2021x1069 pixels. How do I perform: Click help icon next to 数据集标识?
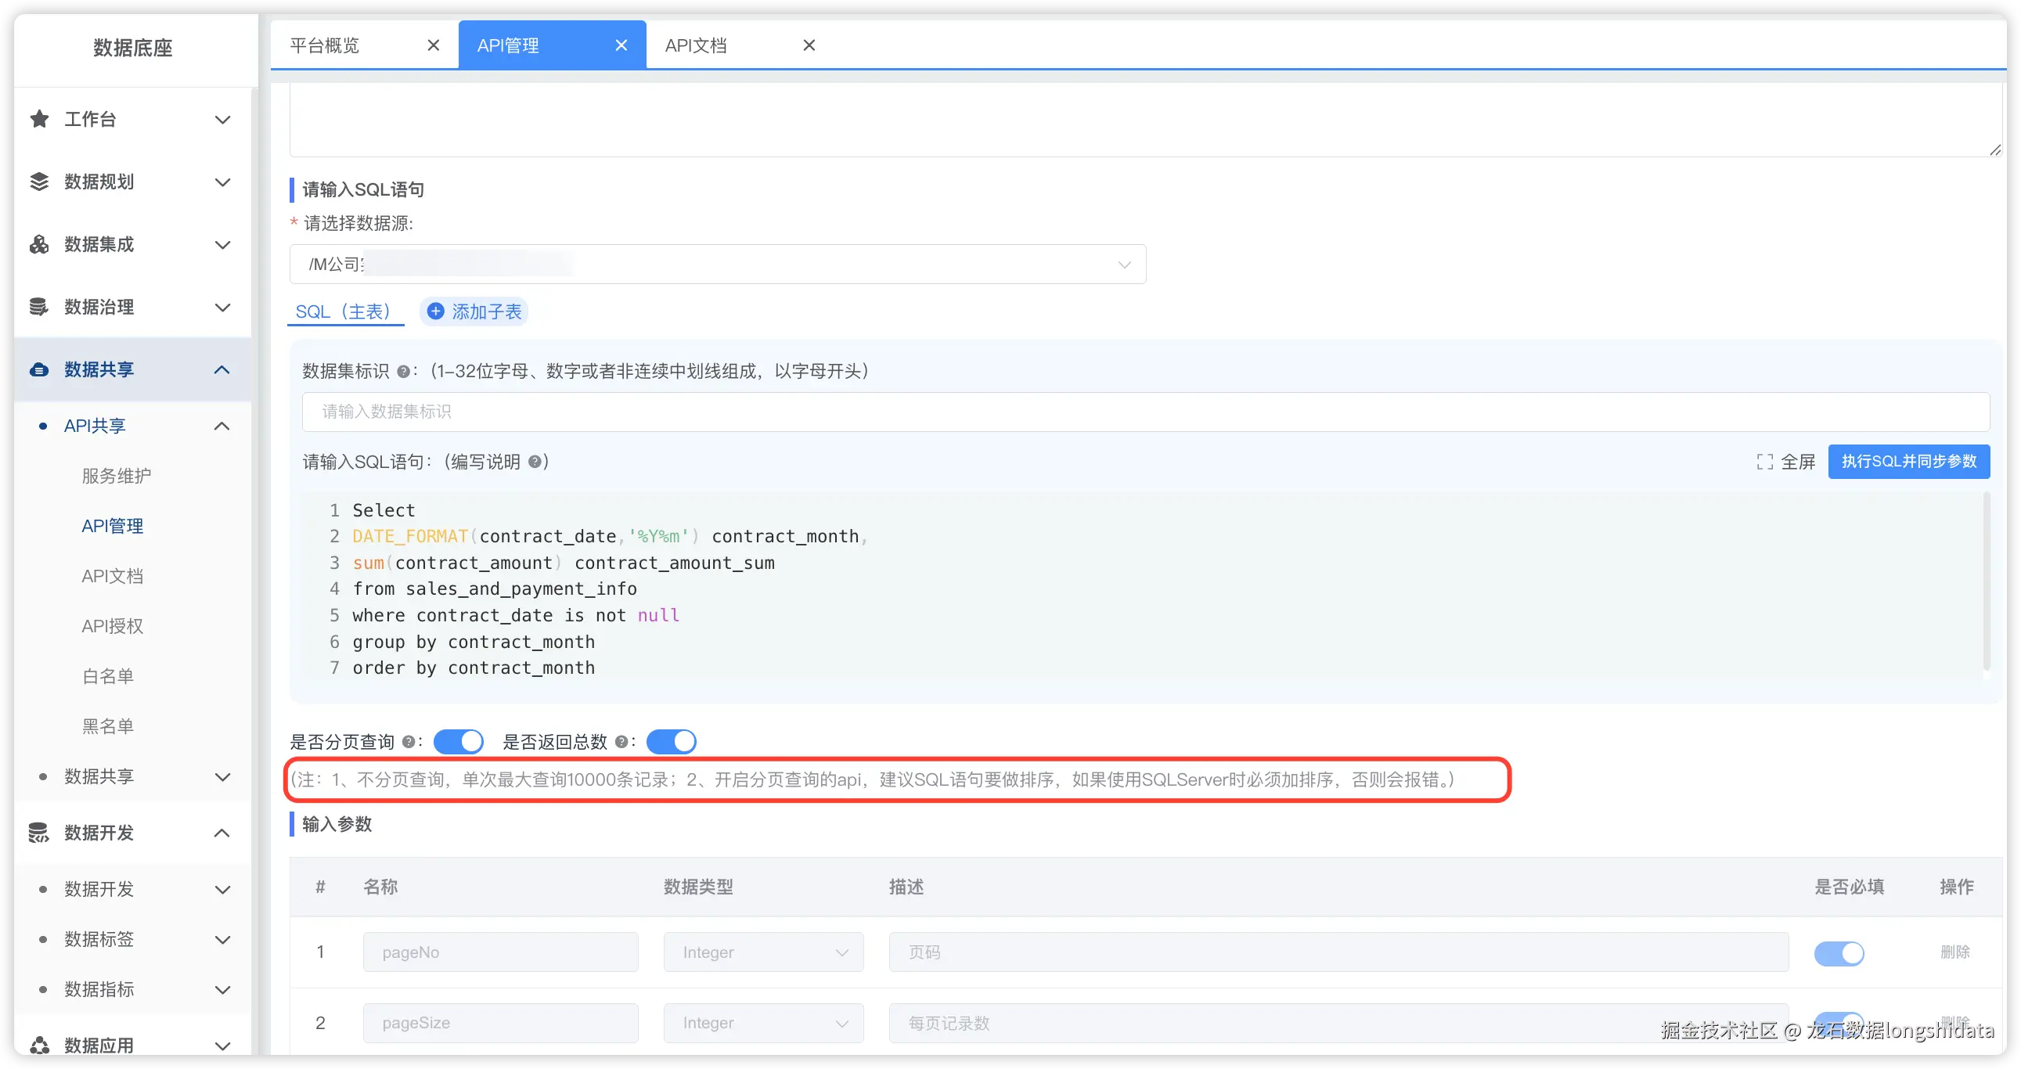403,372
